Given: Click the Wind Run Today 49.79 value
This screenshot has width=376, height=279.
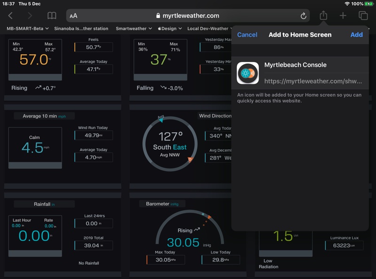Looking at the screenshot, I should pos(94,135).
